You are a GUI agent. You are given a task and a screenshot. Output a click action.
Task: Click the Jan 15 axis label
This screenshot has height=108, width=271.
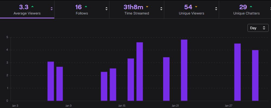[x=122, y=106]
